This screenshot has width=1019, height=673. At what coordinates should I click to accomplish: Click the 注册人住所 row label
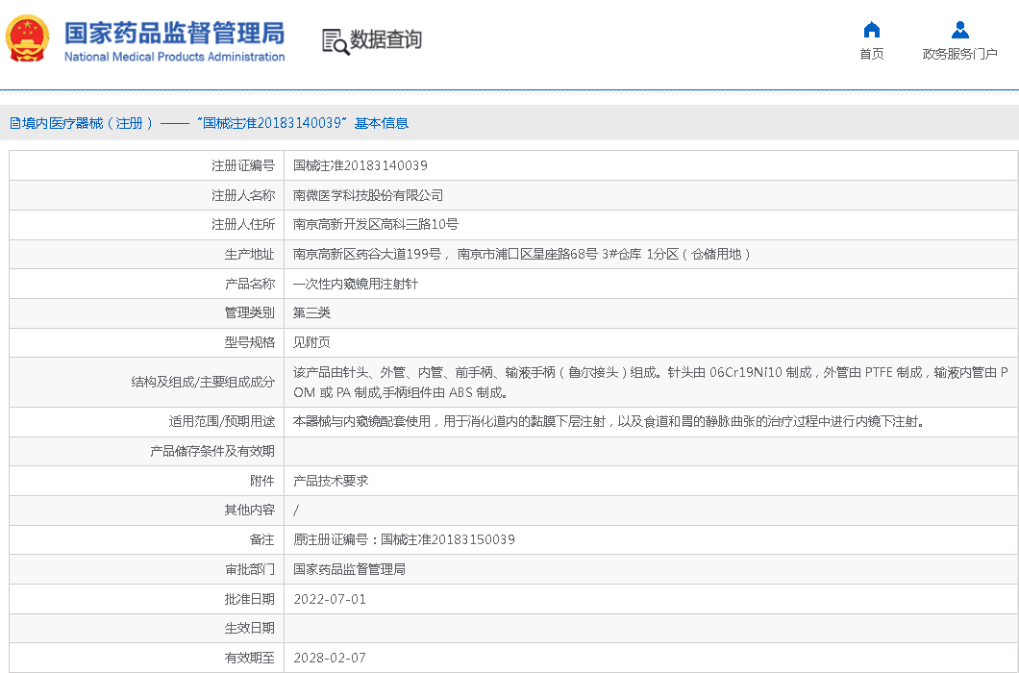243,224
